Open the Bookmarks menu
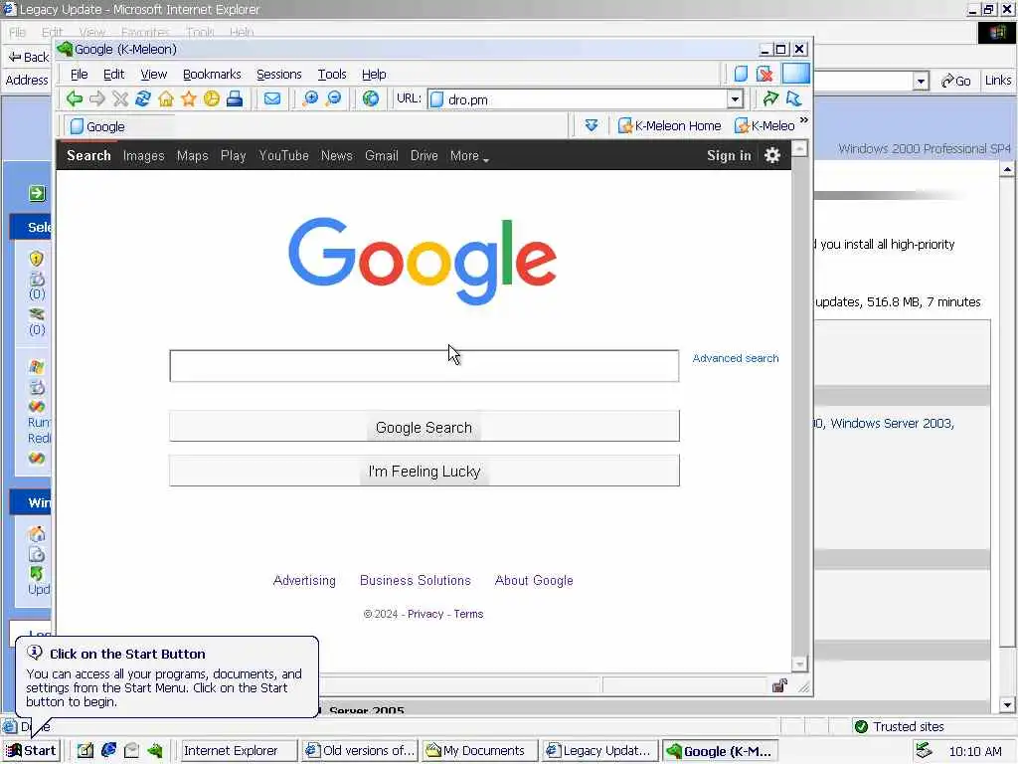 (212, 74)
